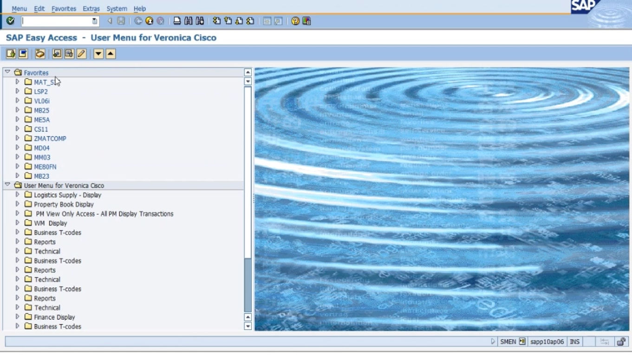Open the Menu menu
Screen dimensions: 632x355
coord(19,8)
